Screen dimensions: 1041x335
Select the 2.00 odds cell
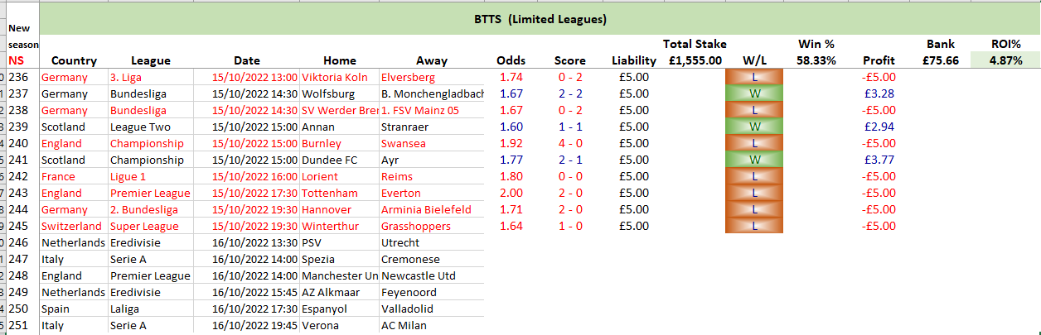[511, 193]
